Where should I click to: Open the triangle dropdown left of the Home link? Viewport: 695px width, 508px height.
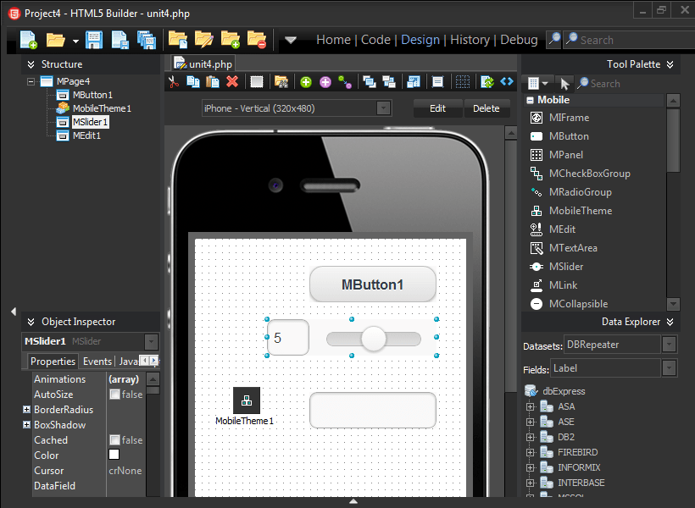291,41
